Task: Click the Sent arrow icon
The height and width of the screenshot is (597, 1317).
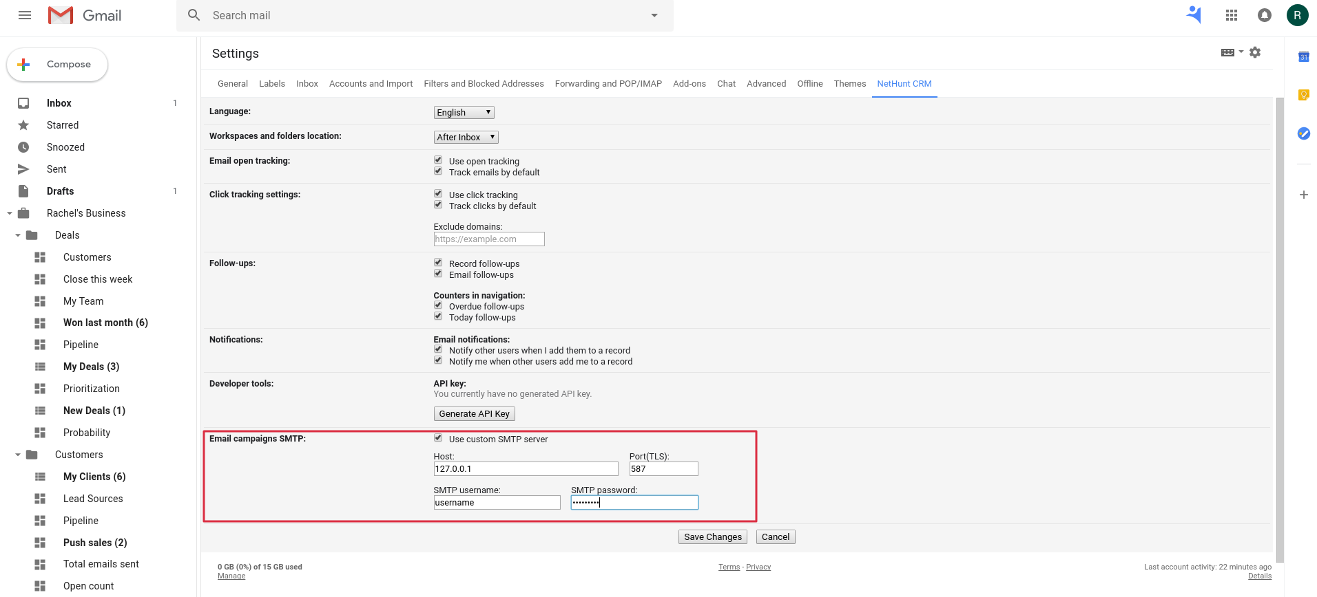Action: 23,169
